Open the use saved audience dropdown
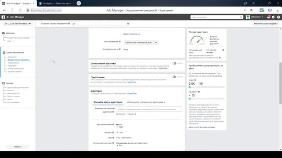The image size is (282, 158). click(146, 102)
